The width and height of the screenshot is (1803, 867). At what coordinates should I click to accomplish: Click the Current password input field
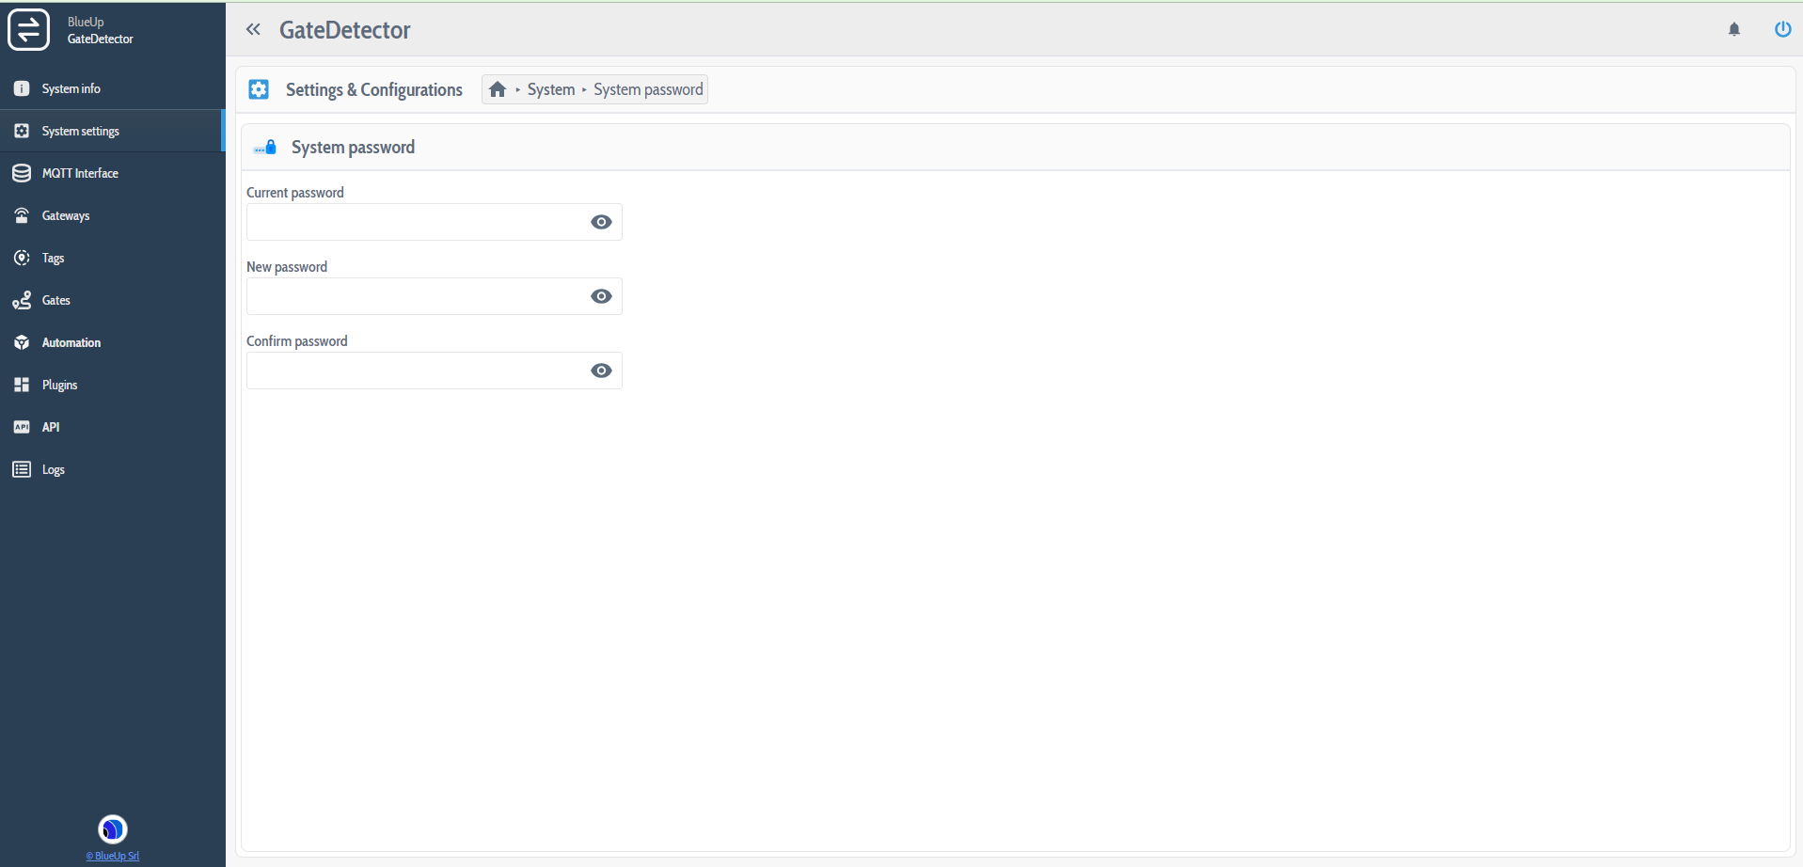pyautogui.click(x=414, y=222)
